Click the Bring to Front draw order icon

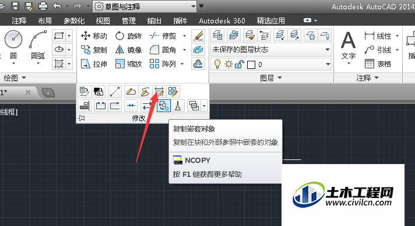[x=194, y=106]
